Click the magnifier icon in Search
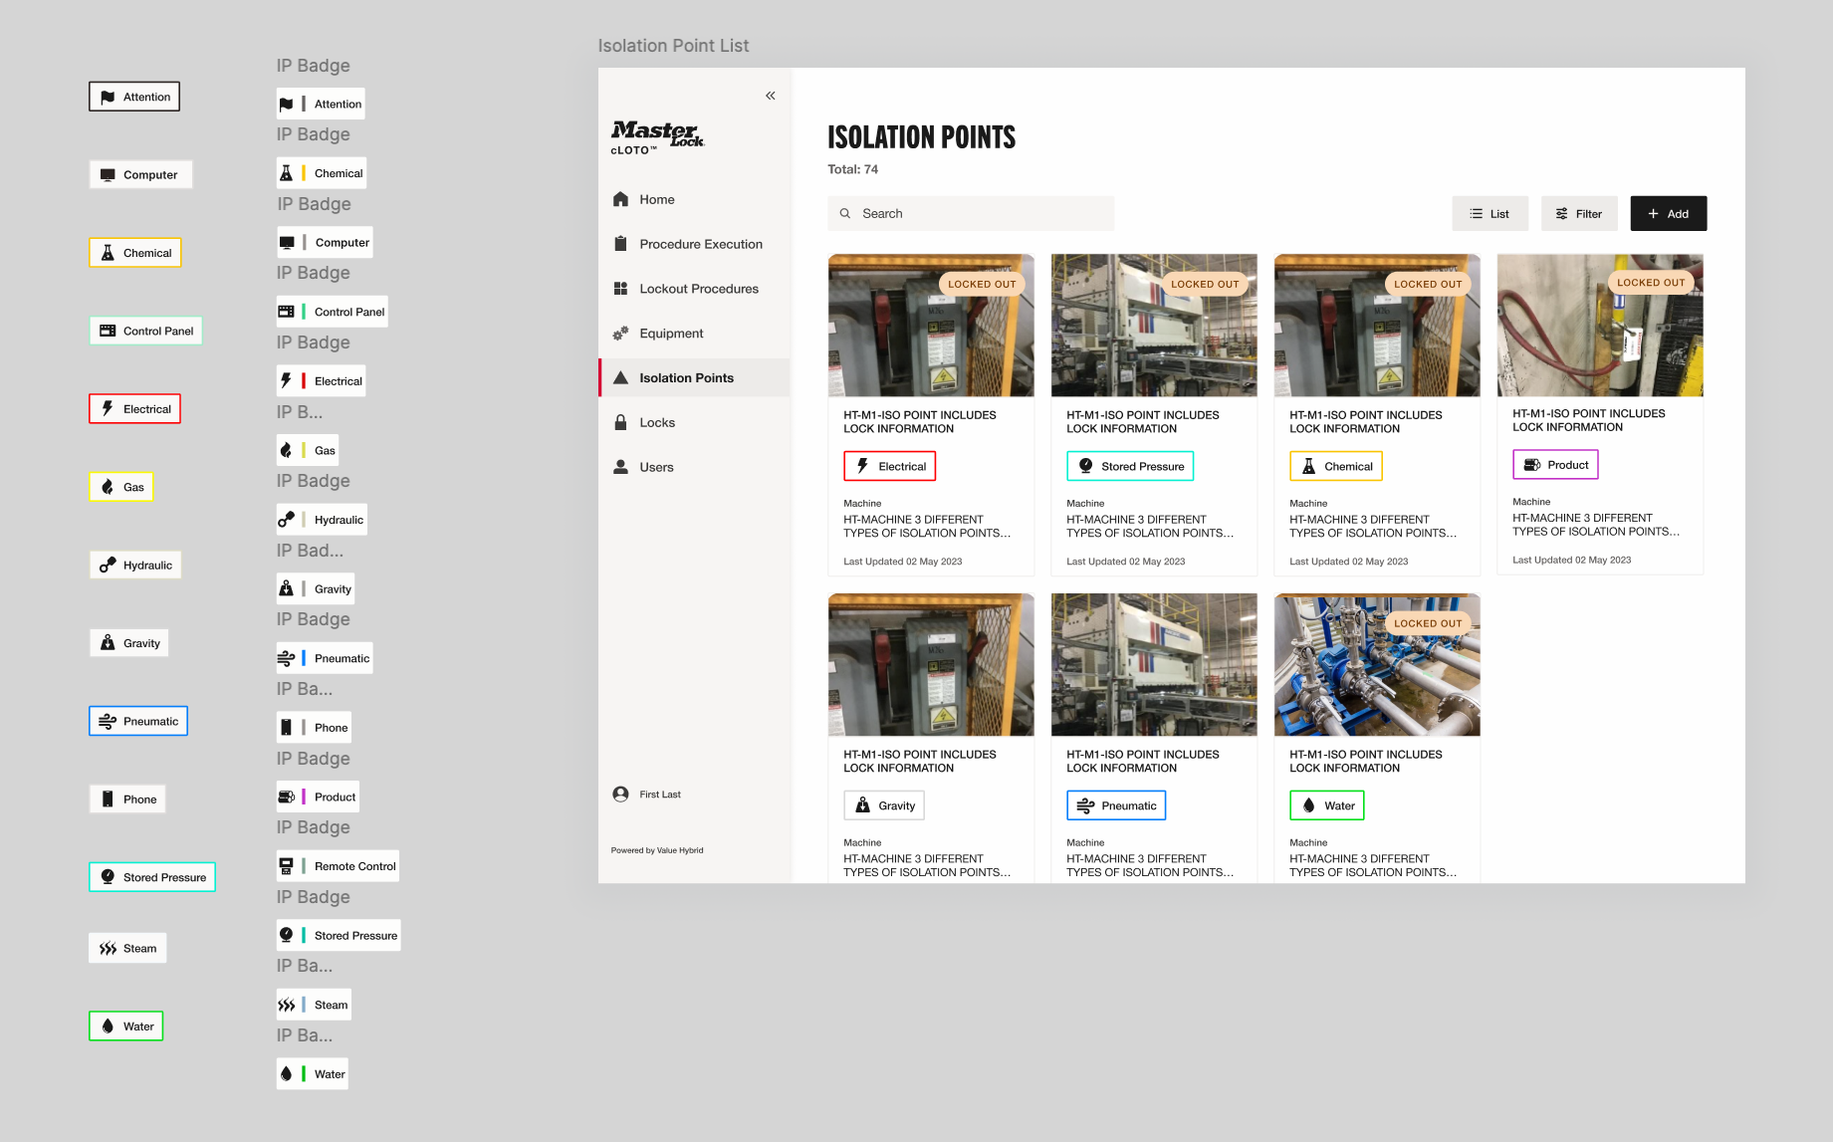This screenshot has height=1142, width=1833. click(x=844, y=213)
